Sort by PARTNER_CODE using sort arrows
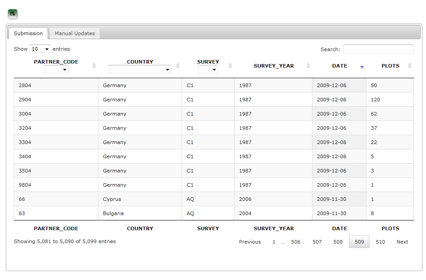This screenshot has width=426, height=280. 94,66
